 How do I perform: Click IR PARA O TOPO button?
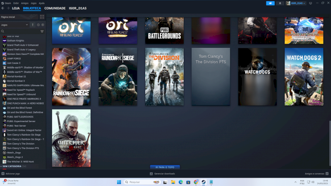(165, 167)
